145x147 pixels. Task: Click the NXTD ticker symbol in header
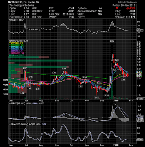pos(11,2)
